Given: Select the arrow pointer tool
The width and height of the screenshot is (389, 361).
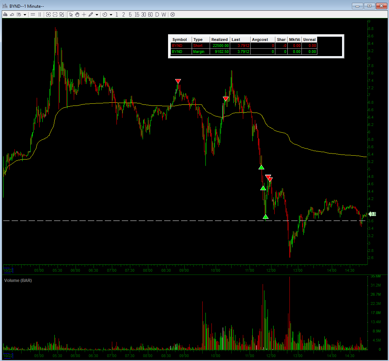Looking at the screenshot, I should pyautogui.click(x=71, y=14).
